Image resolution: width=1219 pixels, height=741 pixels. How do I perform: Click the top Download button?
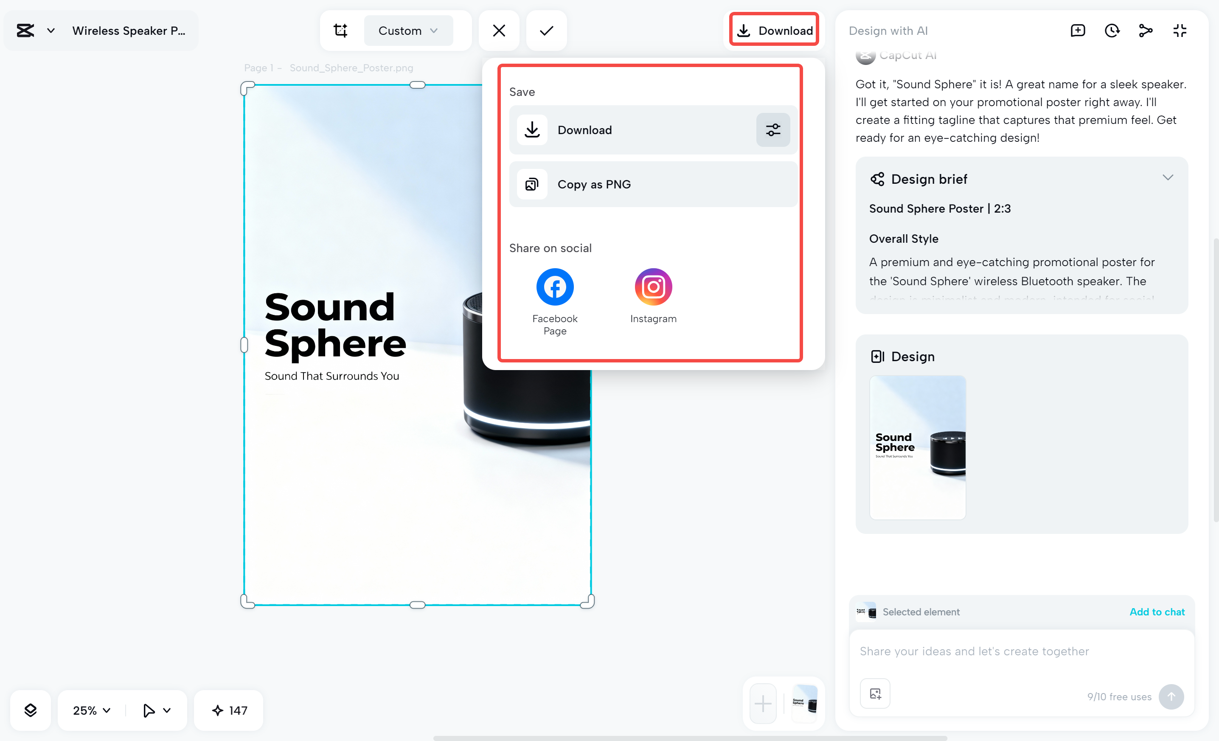click(x=774, y=31)
